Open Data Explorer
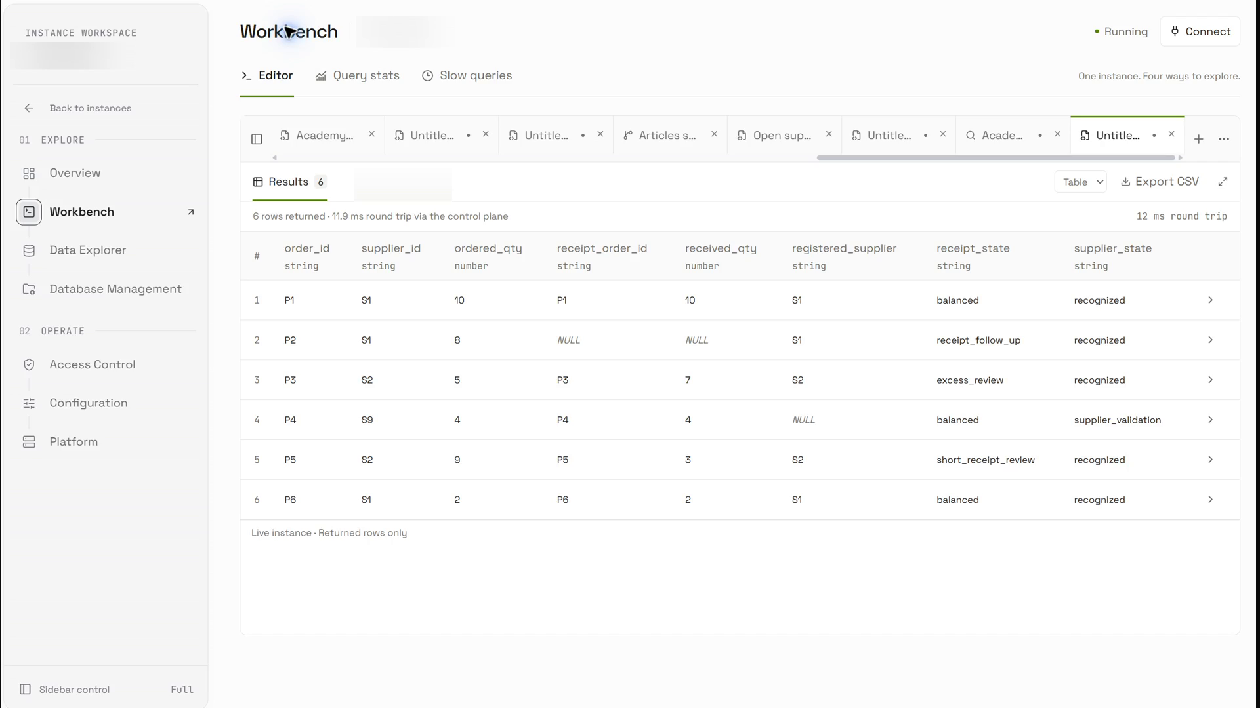 click(87, 250)
